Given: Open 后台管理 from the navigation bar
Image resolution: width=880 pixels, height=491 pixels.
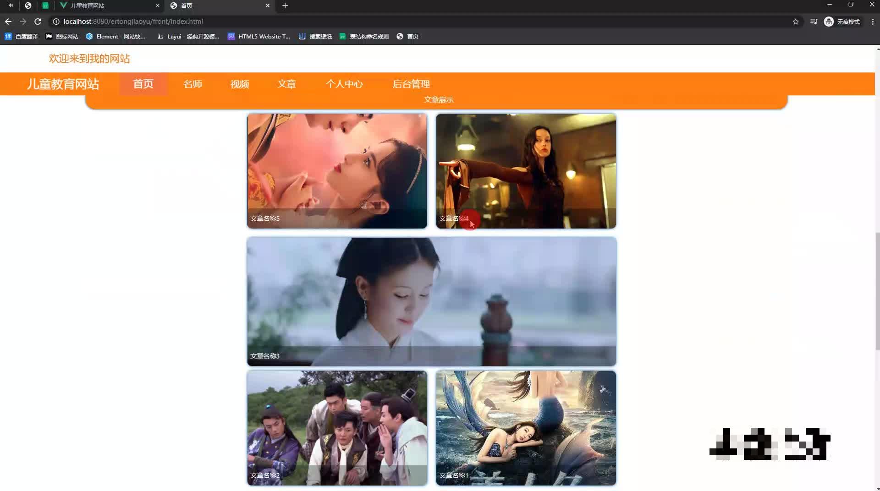Looking at the screenshot, I should coord(411,84).
